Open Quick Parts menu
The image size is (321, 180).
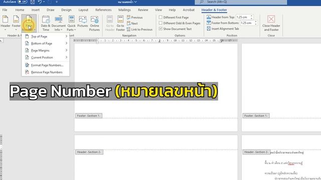pyautogui.click(x=71, y=23)
